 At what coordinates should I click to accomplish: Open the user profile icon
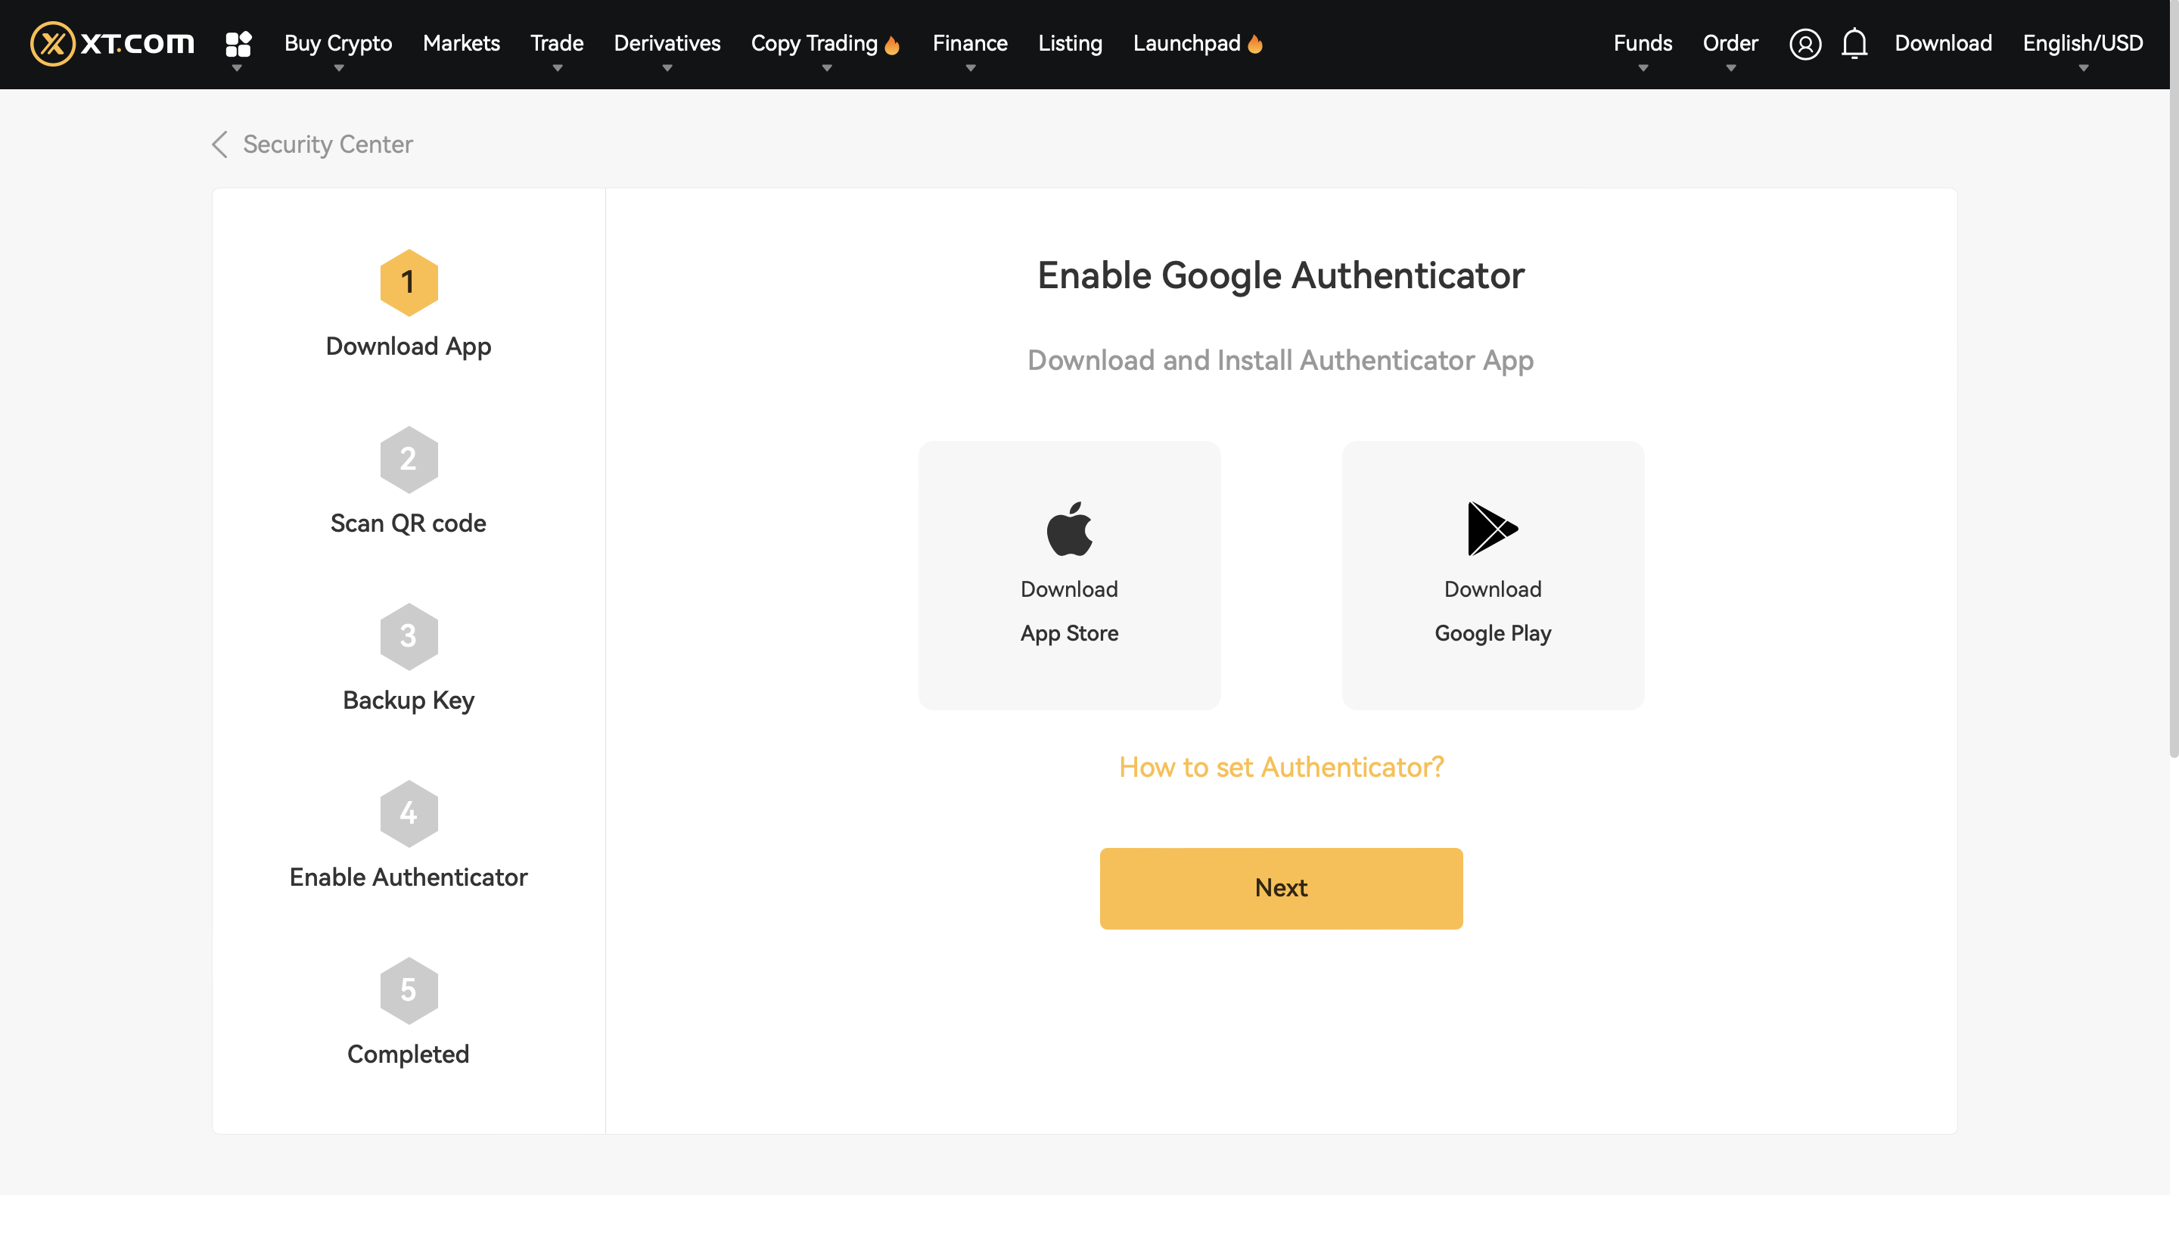pyautogui.click(x=1804, y=43)
